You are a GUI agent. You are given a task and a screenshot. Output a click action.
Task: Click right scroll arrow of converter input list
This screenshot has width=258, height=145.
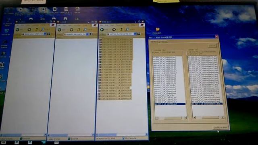click(x=185, y=118)
